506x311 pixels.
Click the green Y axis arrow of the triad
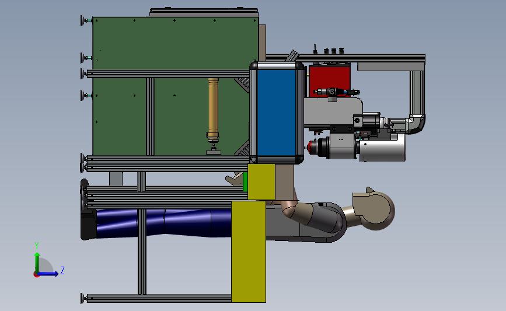coord(37,263)
